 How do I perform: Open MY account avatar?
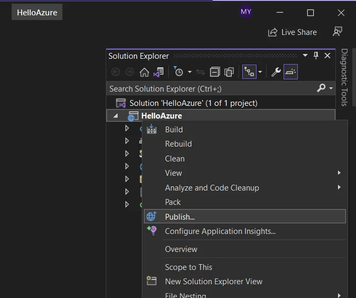click(246, 12)
